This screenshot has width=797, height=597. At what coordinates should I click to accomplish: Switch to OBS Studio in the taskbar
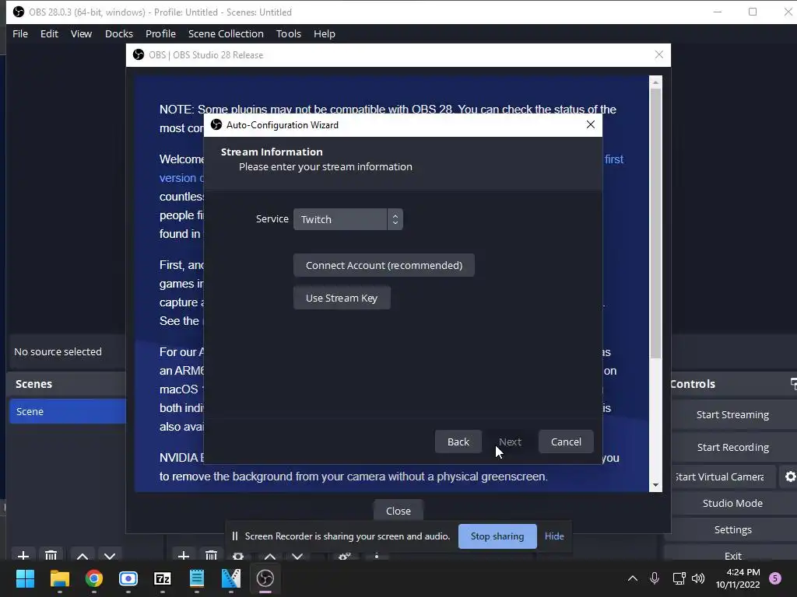(265, 578)
